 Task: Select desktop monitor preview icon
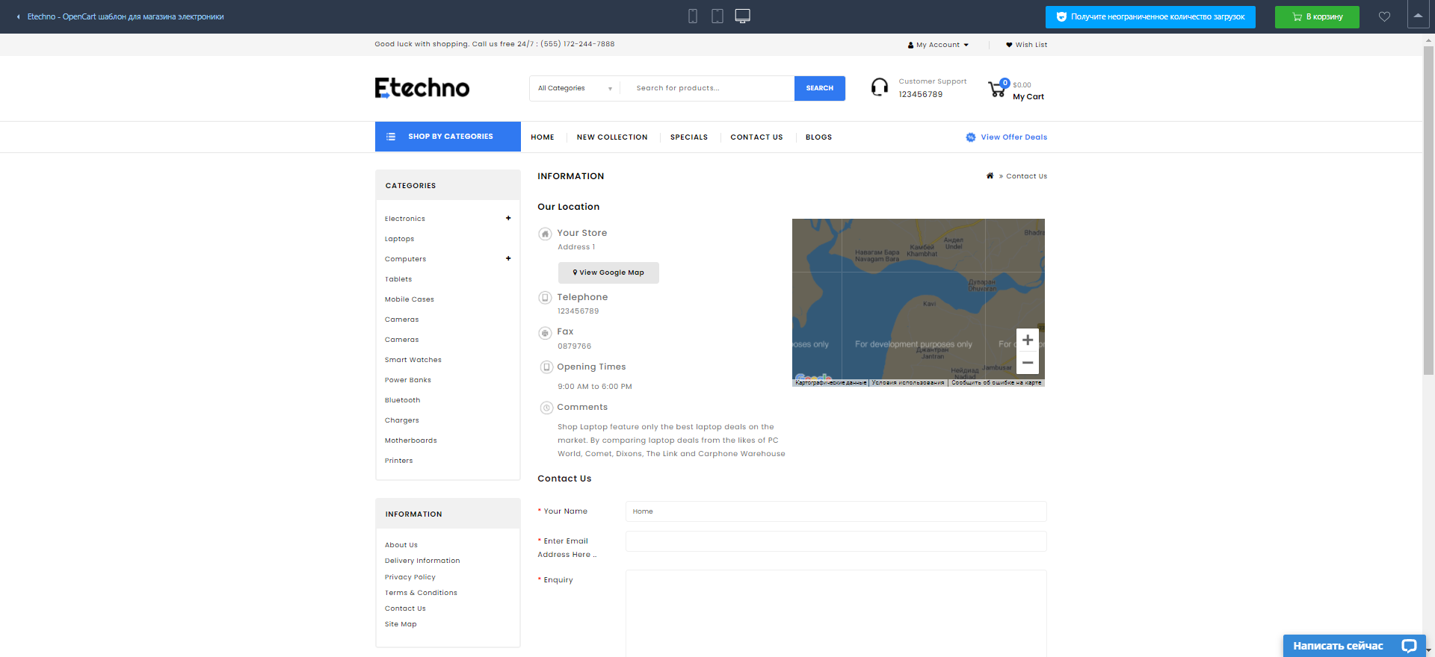[x=742, y=16]
